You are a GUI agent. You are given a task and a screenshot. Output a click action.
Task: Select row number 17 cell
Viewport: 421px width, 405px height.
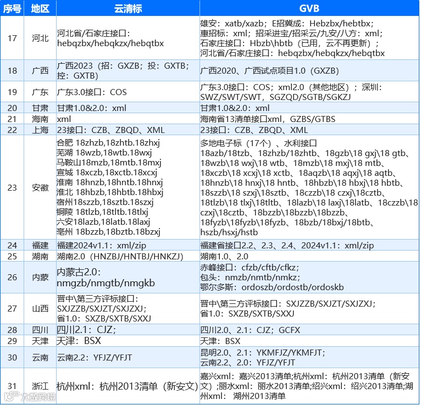[x=12, y=38]
